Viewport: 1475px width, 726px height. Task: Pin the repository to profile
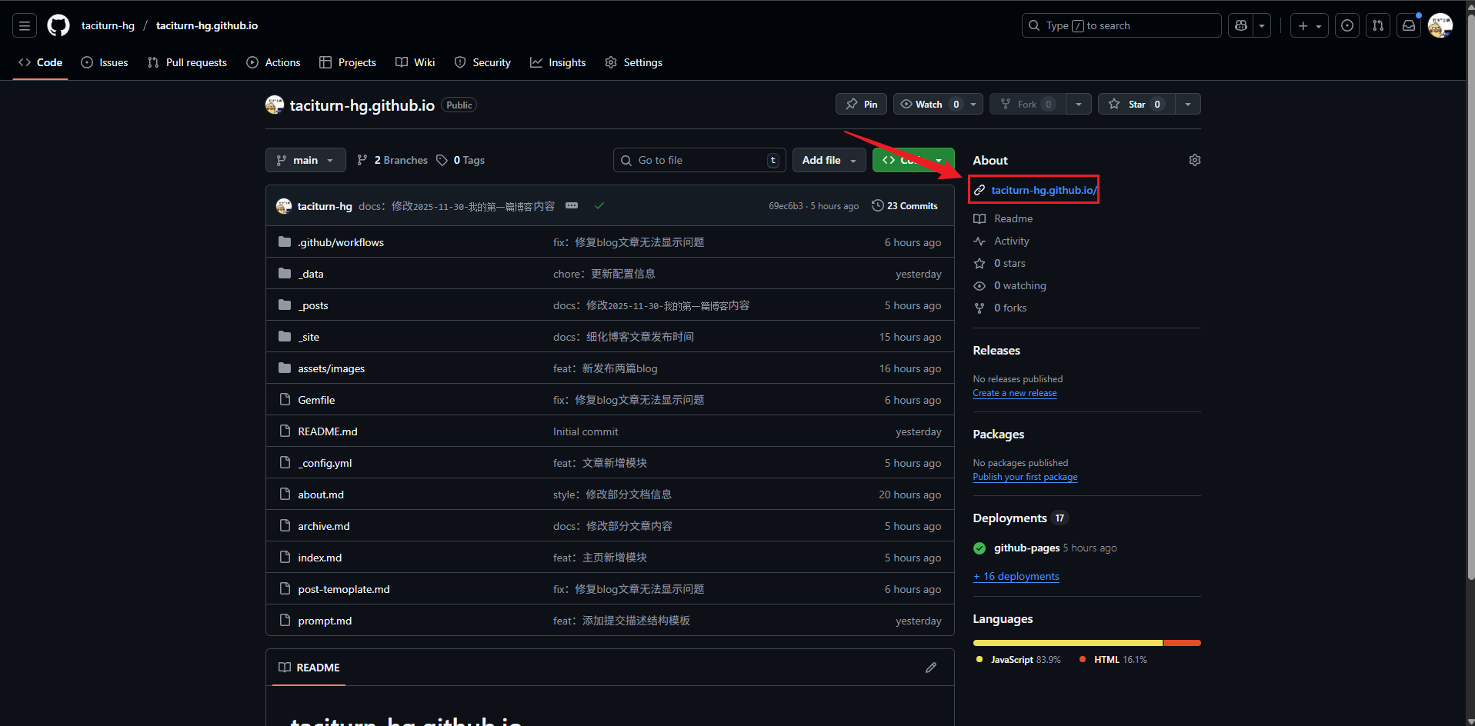(861, 104)
